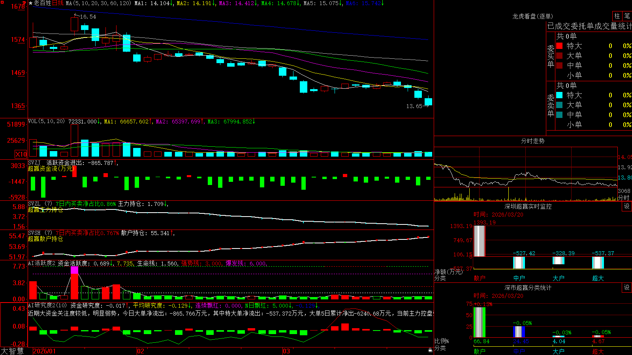Click the 1574 price axis label
This screenshot has height=355, width=632.
(x=18, y=40)
